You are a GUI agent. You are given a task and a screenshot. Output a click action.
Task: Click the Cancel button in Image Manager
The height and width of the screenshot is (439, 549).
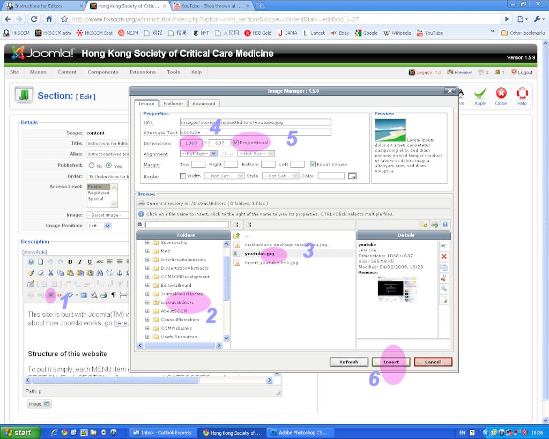(433, 362)
